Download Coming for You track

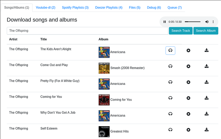[207, 98]
